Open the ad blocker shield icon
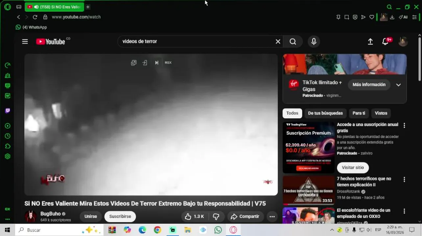 (355, 17)
